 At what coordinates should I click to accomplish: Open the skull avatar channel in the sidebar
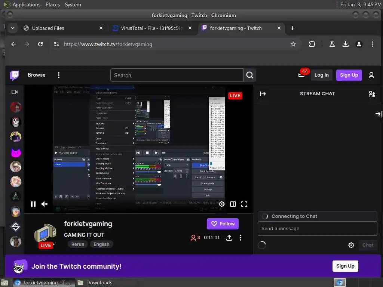click(16, 122)
